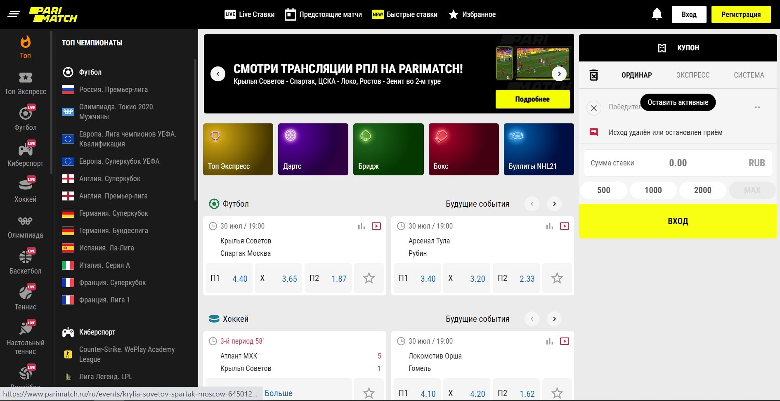780x401 pixels.
Task: Show next Хоккей upcoming events
Action: click(x=554, y=319)
